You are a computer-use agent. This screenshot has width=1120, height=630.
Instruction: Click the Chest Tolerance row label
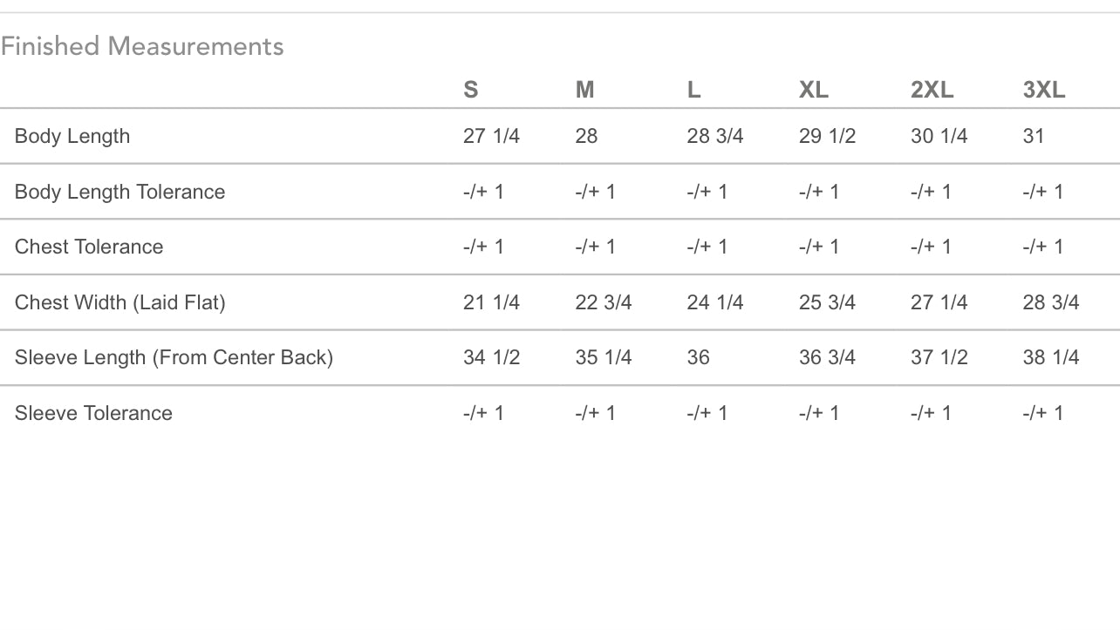(89, 247)
